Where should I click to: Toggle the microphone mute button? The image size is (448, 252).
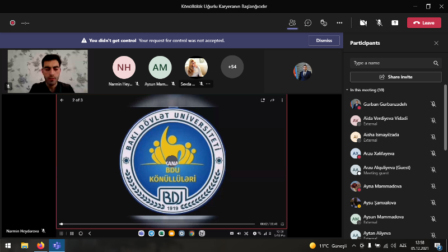pos(379,22)
